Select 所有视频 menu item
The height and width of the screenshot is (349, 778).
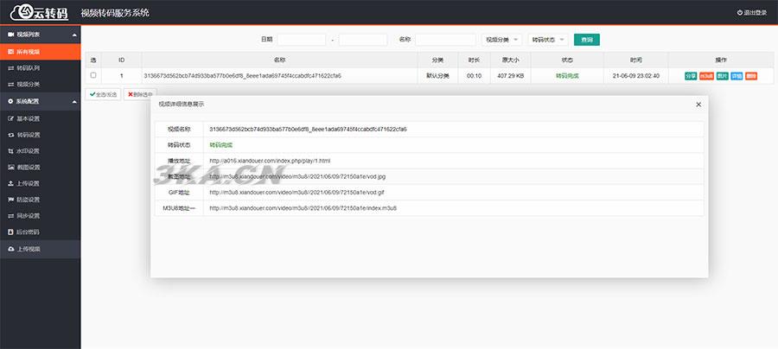click(29, 51)
